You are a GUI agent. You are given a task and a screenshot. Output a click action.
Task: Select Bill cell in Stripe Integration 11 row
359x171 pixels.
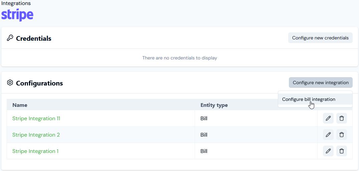(x=256, y=118)
